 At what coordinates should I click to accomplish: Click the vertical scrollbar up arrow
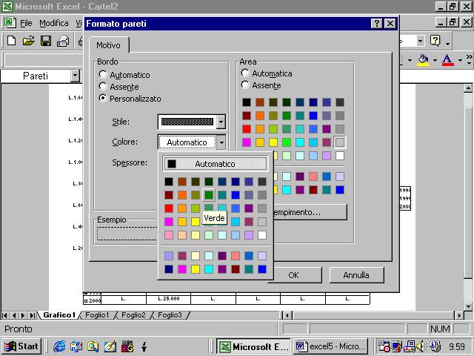point(468,88)
